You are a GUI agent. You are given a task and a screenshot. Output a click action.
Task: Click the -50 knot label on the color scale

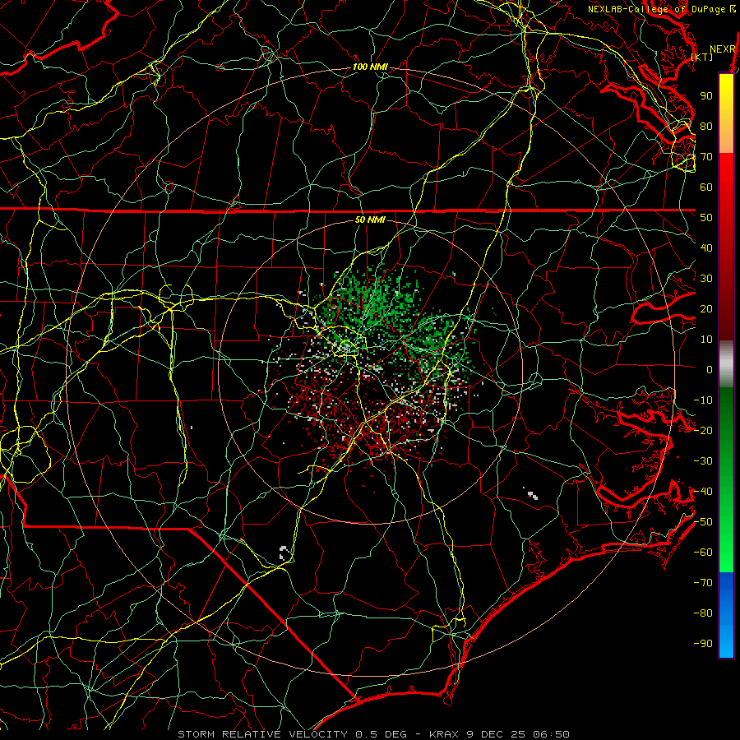pyautogui.click(x=703, y=522)
